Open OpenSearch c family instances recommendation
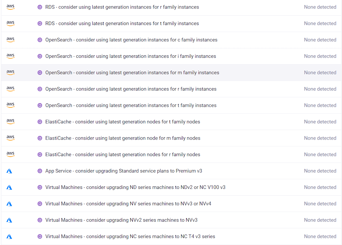Image resolution: width=342 pixels, height=245 pixels. point(131,40)
